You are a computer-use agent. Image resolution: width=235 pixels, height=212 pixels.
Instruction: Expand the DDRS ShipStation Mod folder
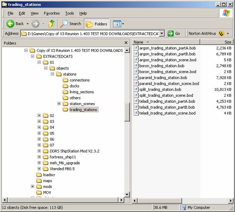(x=39, y=151)
